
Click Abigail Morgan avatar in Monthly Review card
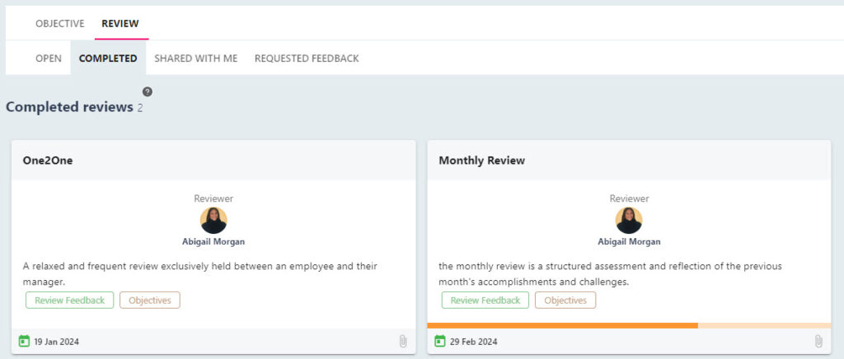[629, 221]
